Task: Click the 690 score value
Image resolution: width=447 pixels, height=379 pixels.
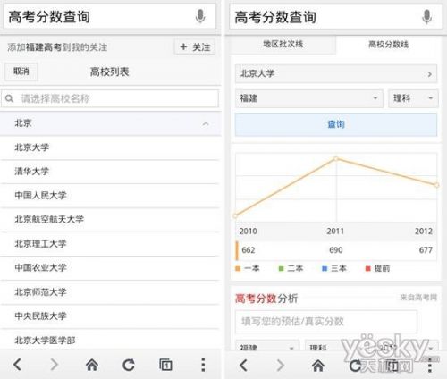Action: (x=336, y=250)
